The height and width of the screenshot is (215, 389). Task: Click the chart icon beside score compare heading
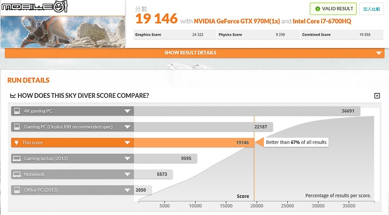tap(13, 96)
